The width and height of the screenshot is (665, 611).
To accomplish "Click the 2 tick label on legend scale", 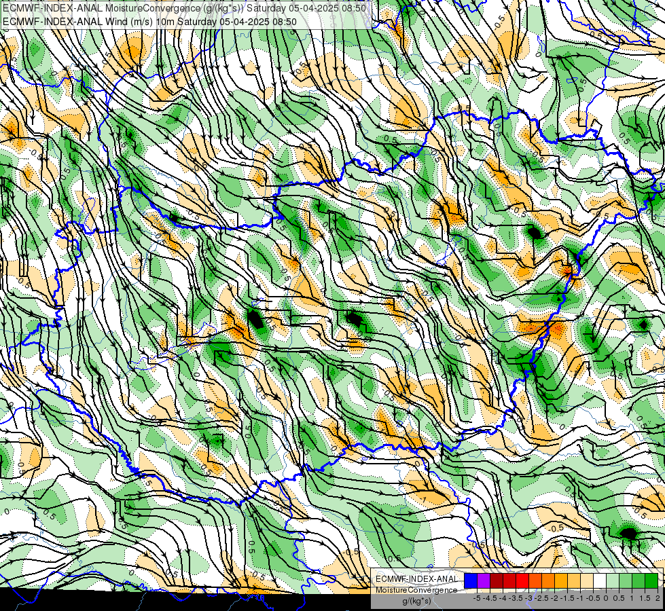I will 658,598.
